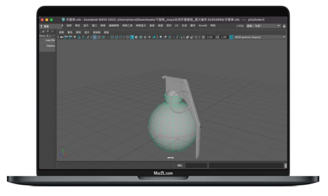
Task: Click the Isolate Select icon
Action: 181,37
